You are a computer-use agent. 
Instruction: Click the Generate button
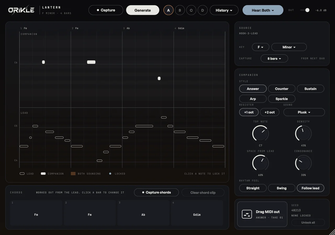click(x=143, y=10)
